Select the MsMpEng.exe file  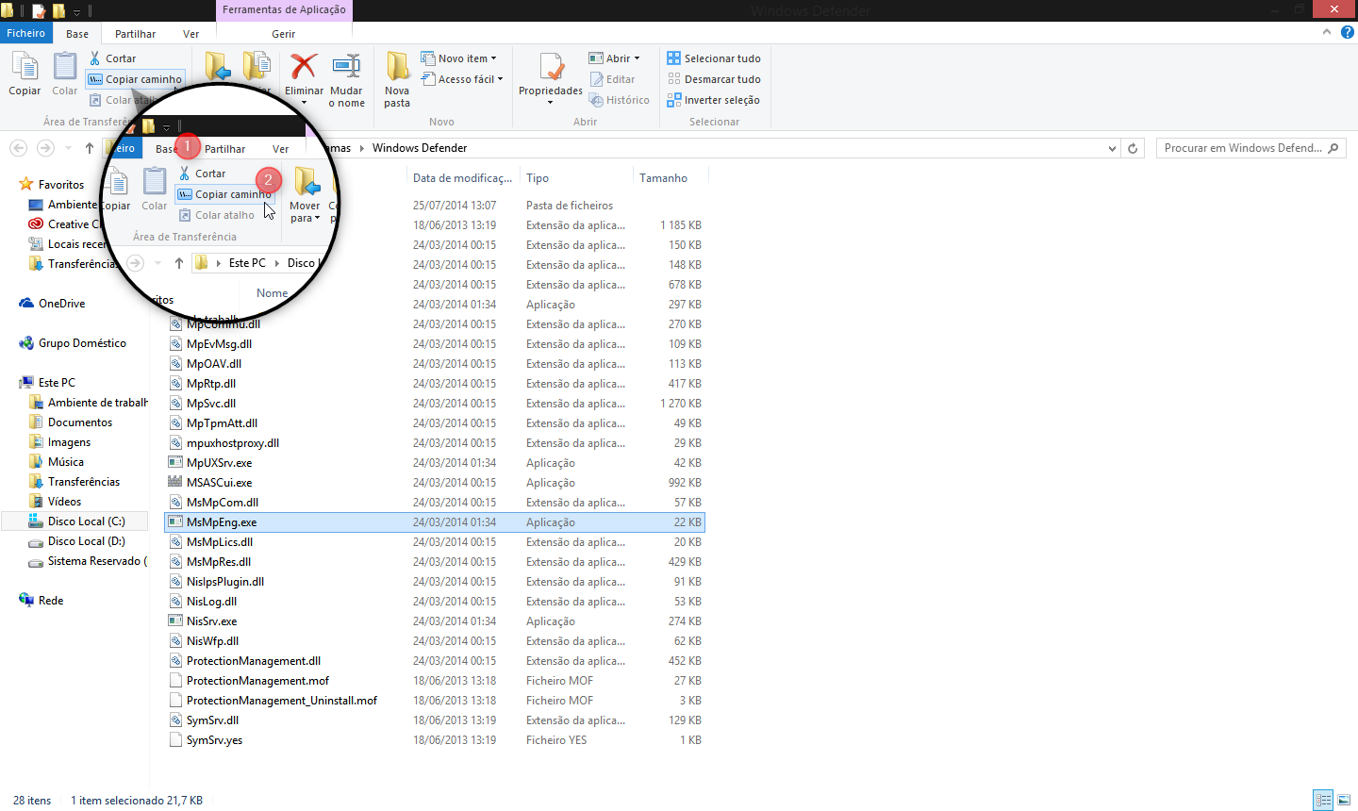[435, 522]
